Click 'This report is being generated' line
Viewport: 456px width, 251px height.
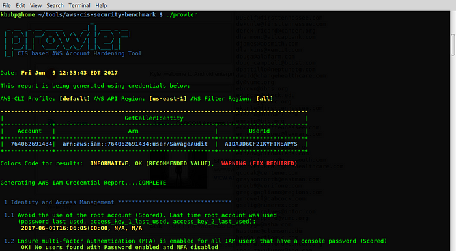(x=95, y=86)
